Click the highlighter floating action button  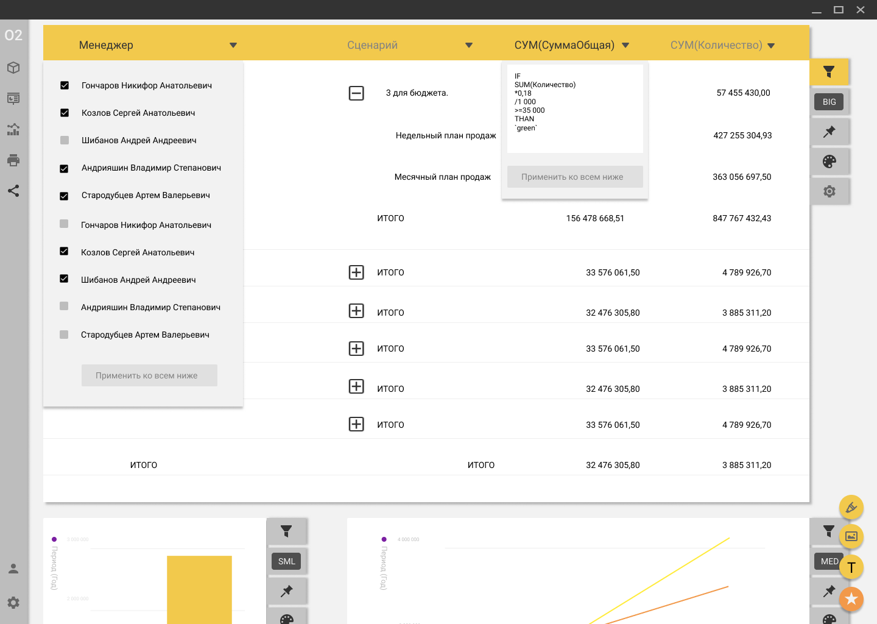[851, 507]
